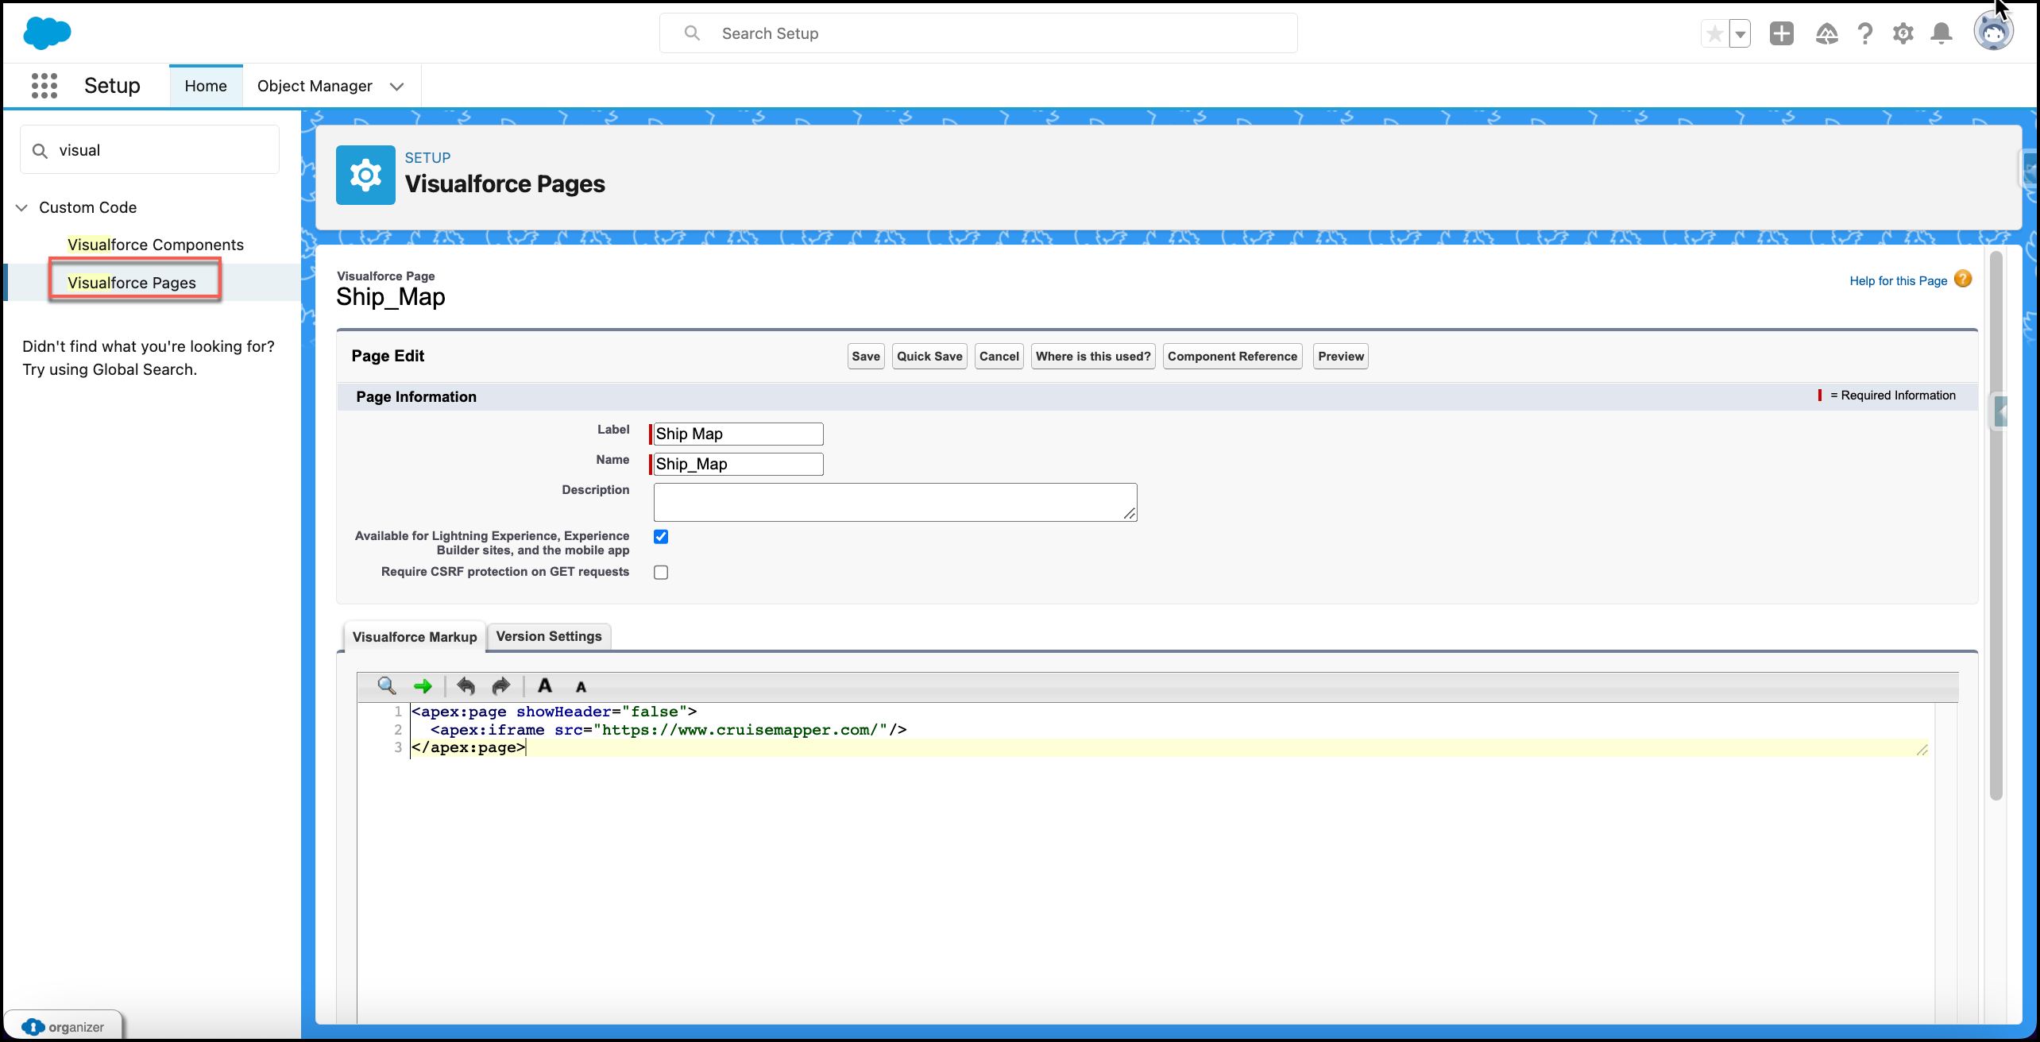The height and width of the screenshot is (1042, 2040).
Task: Expand the Object Manager dropdown chevron
Action: click(x=397, y=87)
